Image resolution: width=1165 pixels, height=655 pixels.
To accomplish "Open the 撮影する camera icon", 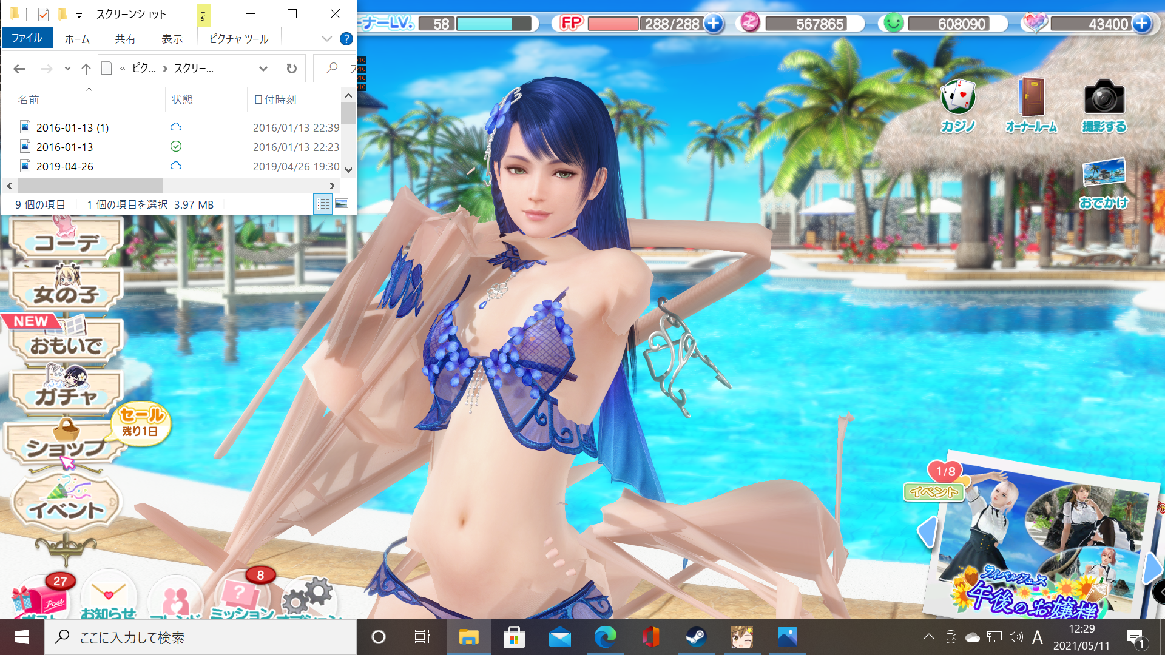I will 1104,106.
